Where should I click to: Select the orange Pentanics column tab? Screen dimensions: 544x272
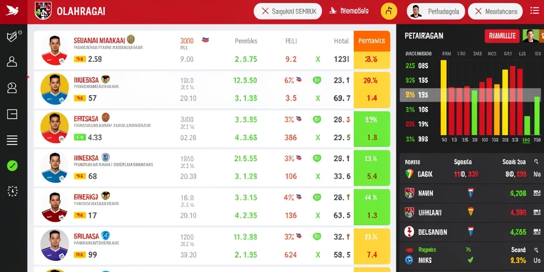371,41
